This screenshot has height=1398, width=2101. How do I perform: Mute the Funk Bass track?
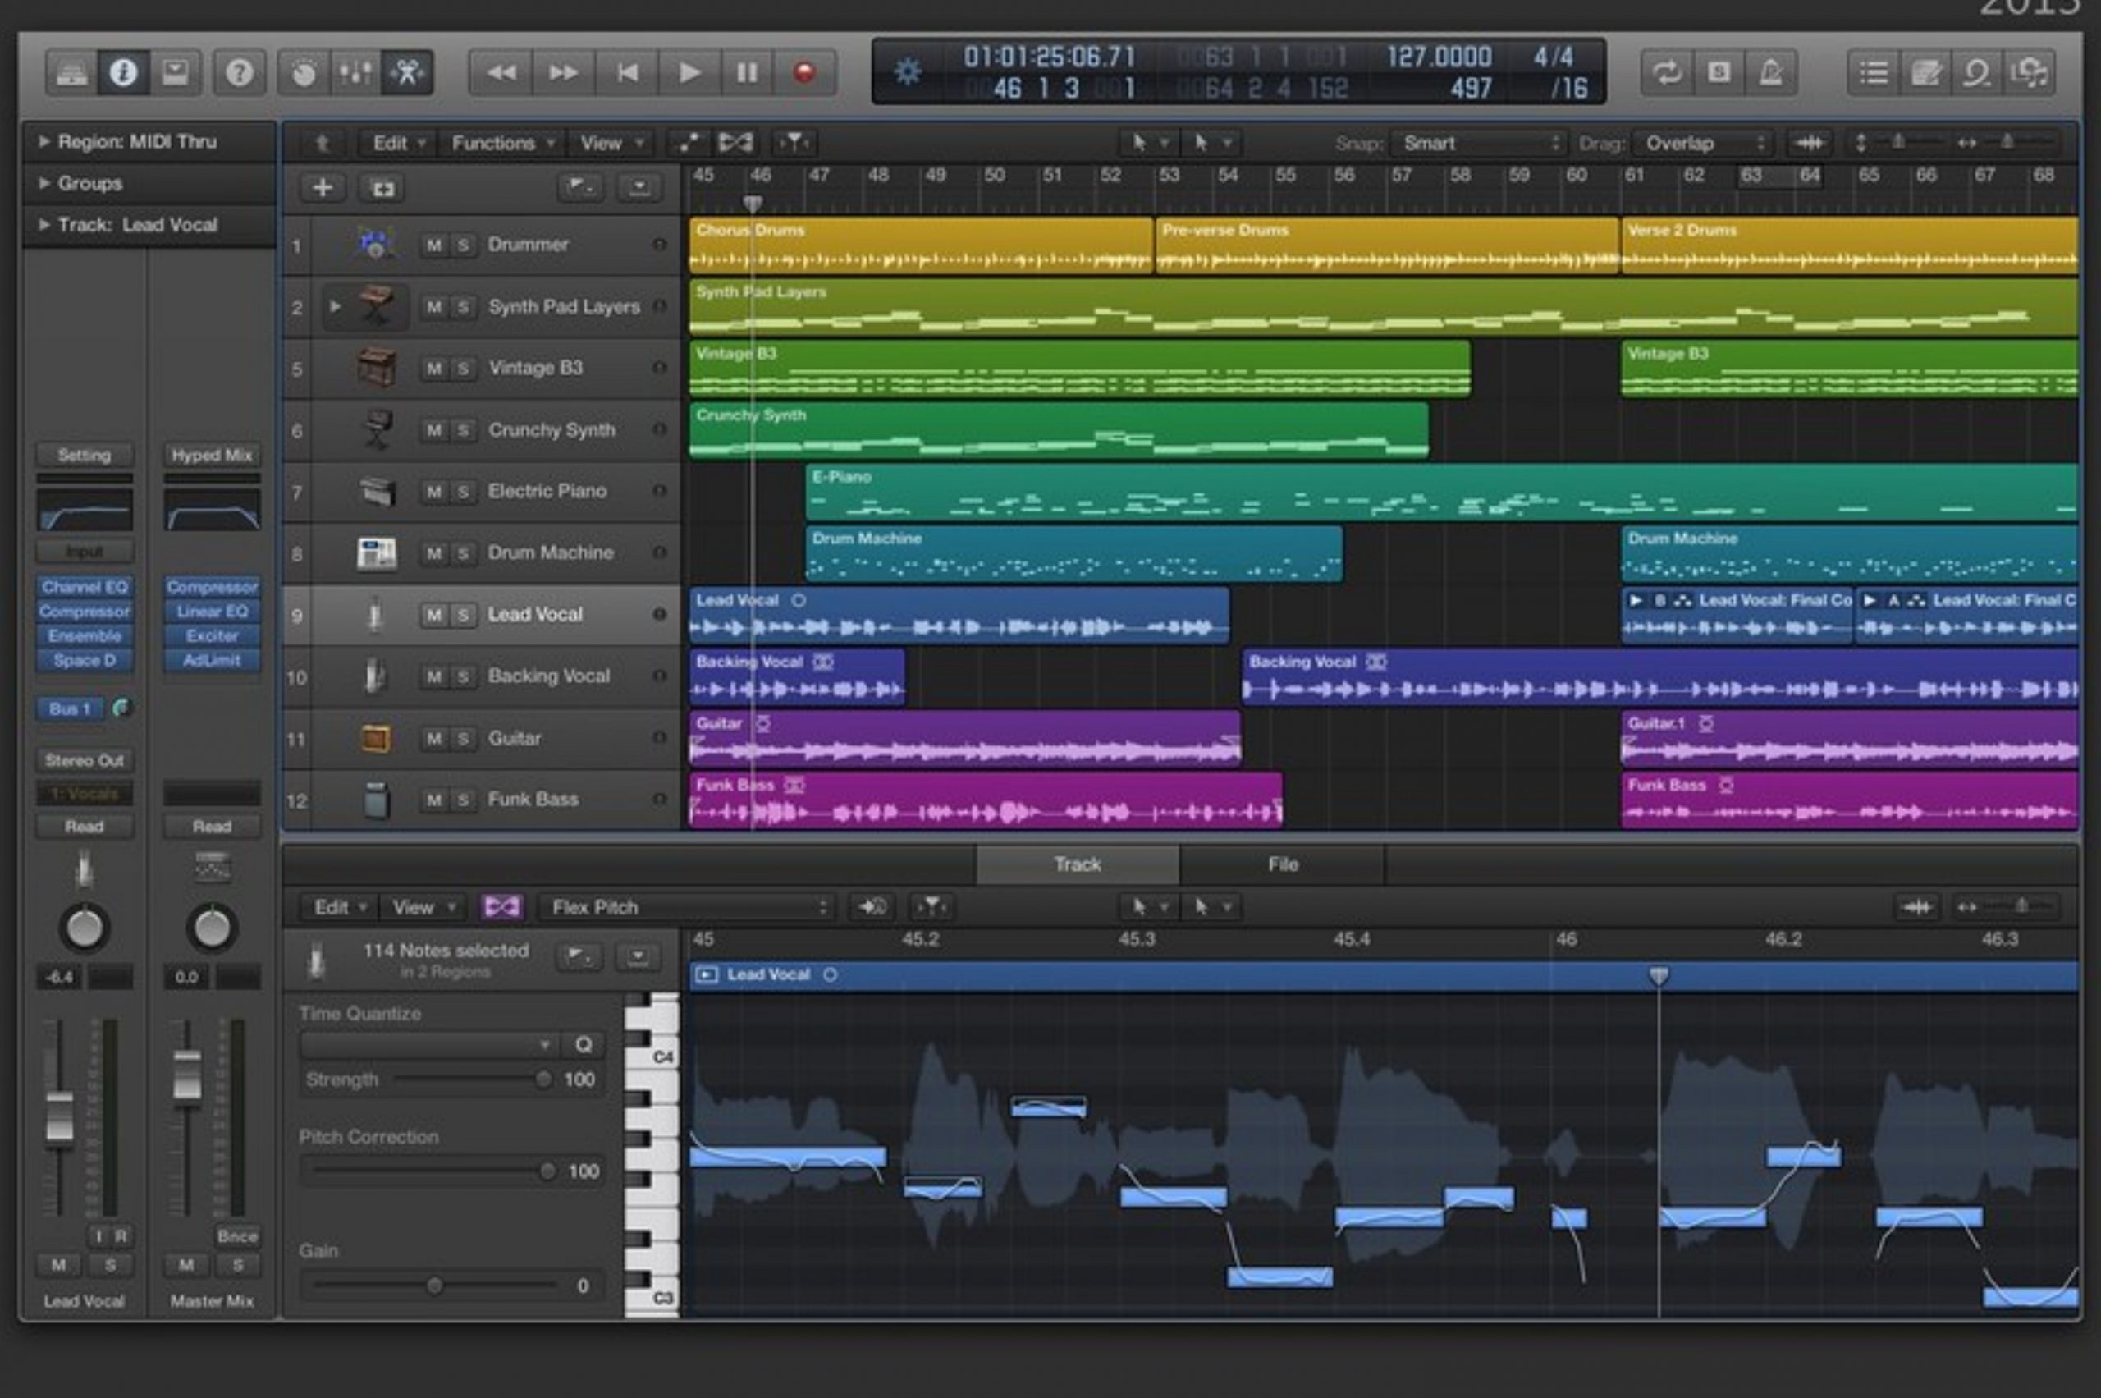[433, 800]
